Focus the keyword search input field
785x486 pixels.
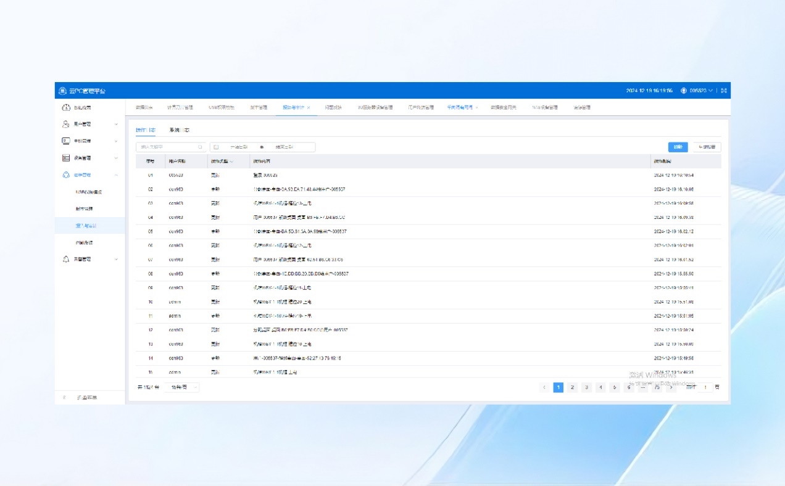(x=170, y=147)
